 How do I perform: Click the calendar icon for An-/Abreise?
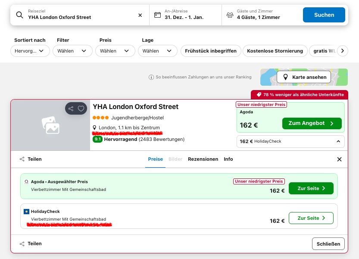(x=158, y=15)
